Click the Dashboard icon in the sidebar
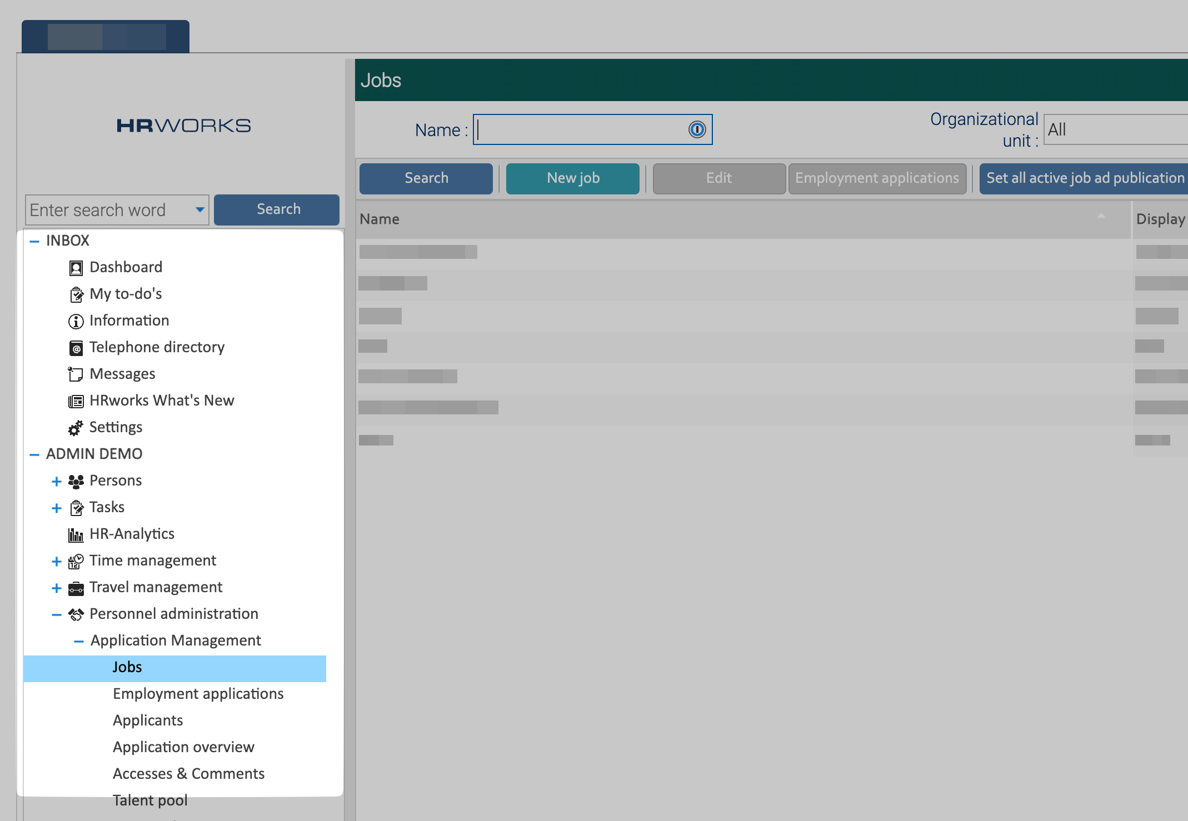The image size is (1188, 821). point(76,268)
